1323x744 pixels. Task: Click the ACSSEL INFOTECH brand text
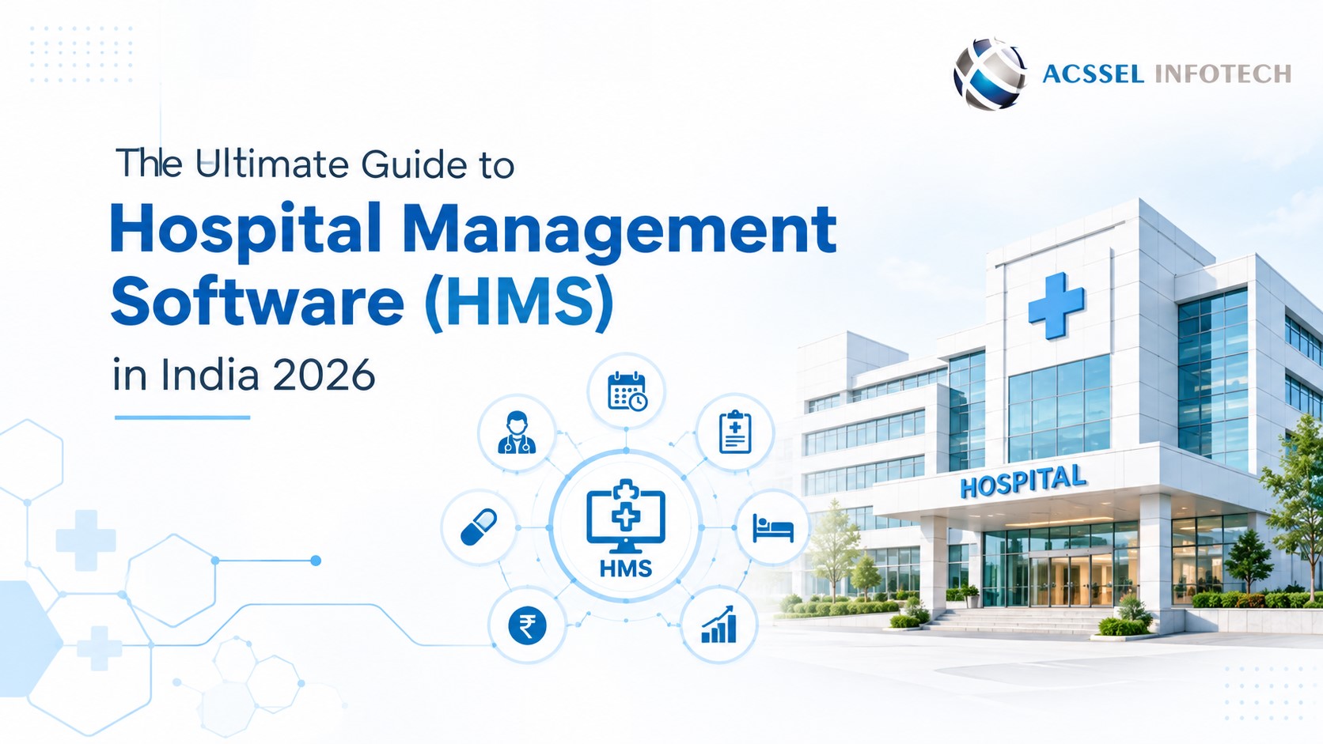(x=1167, y=74)
